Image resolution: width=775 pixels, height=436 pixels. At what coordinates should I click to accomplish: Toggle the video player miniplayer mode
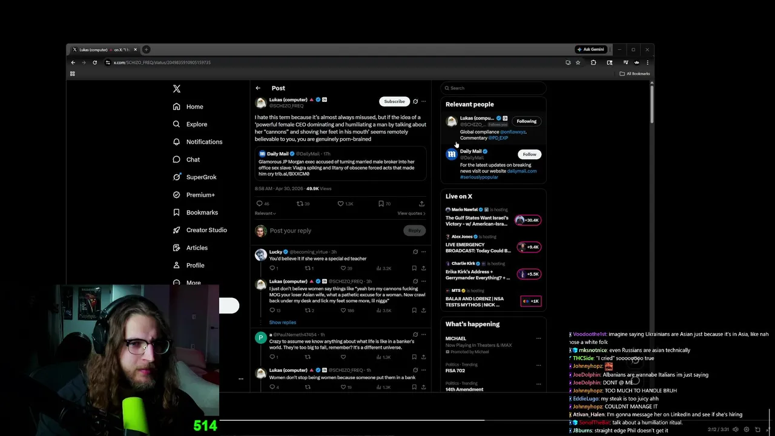tap(757, 429)
